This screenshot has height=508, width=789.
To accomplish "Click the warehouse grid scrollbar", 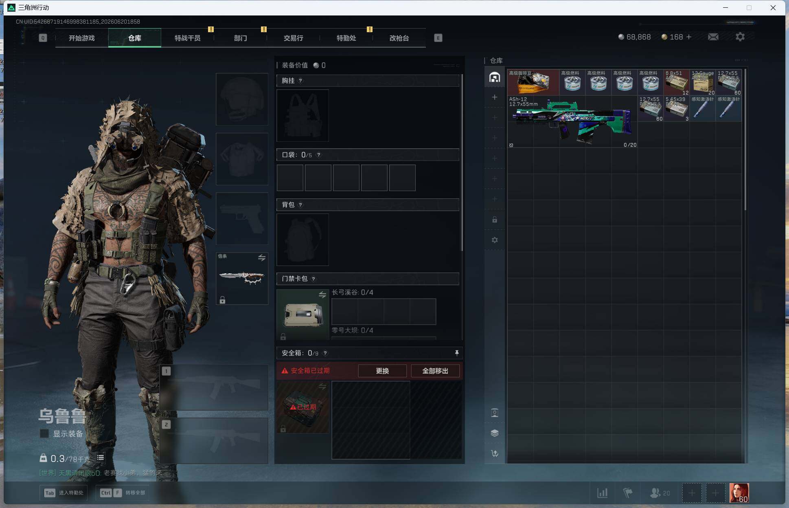I will (x=745, y=140).
